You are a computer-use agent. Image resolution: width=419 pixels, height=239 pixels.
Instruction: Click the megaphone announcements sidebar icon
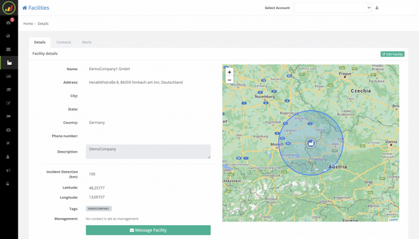[8, 170]
